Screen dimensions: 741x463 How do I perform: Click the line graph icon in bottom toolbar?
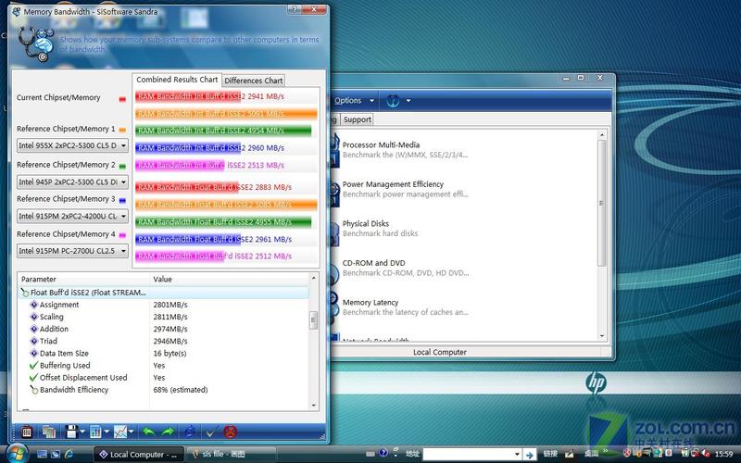tap(120, 432)
